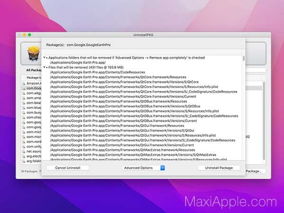Click the 'Package Id' column header
Screen dimensions: 284x213
(x=34, y=78)
